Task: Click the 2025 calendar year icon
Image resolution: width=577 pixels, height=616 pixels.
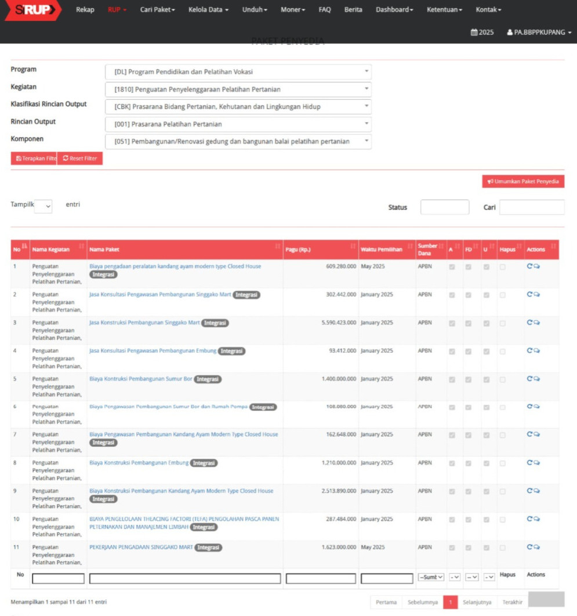Action: [474, 32]
